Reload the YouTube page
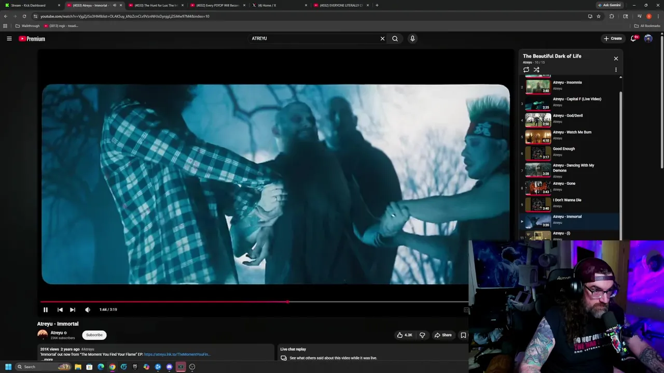This screenshot has width=664, height=373. (x=24, y=16)
